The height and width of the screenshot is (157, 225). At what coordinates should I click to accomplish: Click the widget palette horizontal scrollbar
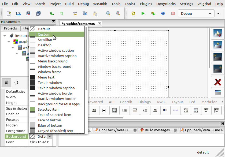[x=106, y=118]
